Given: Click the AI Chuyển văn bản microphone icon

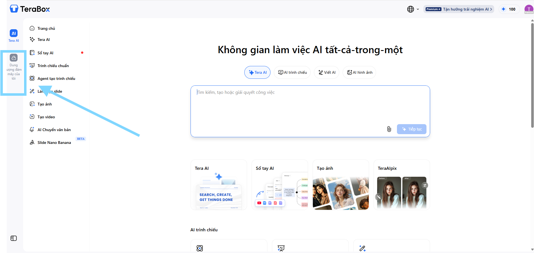Looking at the screenshot, I should click(32, 130).
